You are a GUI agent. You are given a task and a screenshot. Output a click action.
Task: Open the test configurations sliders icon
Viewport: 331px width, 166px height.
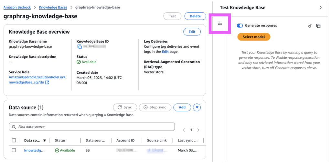pyautogui.click(x=220, y=23)
